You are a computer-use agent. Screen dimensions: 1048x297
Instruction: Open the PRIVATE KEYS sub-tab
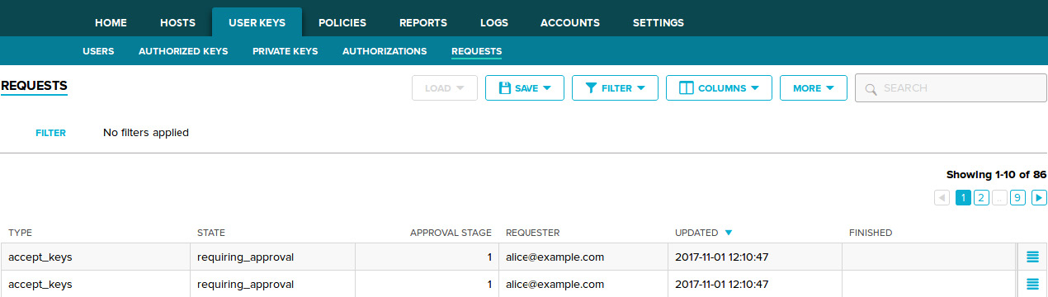click(x=285, y=51)
